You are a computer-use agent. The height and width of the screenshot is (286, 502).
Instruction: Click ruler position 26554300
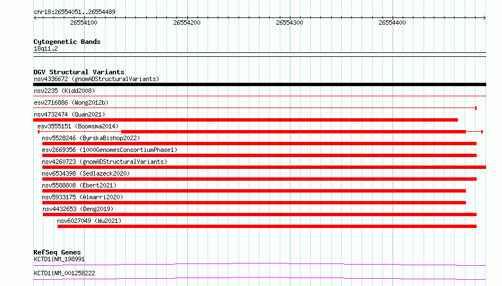pyautogui.click(x=289, y=23)
